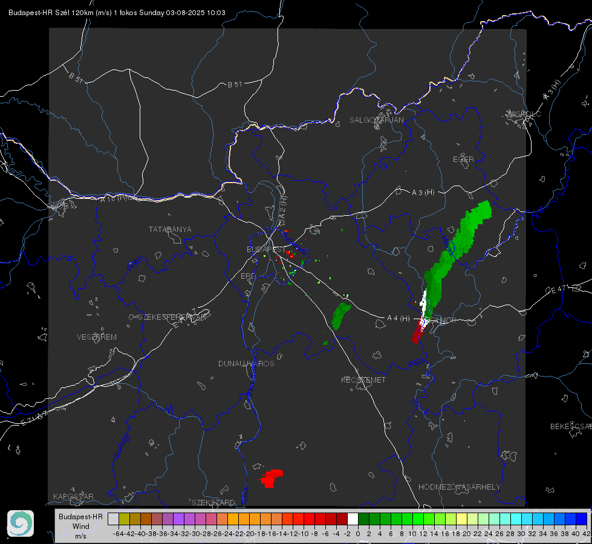Click the pale yellow swatch above the 18 label

coord(462,519)
